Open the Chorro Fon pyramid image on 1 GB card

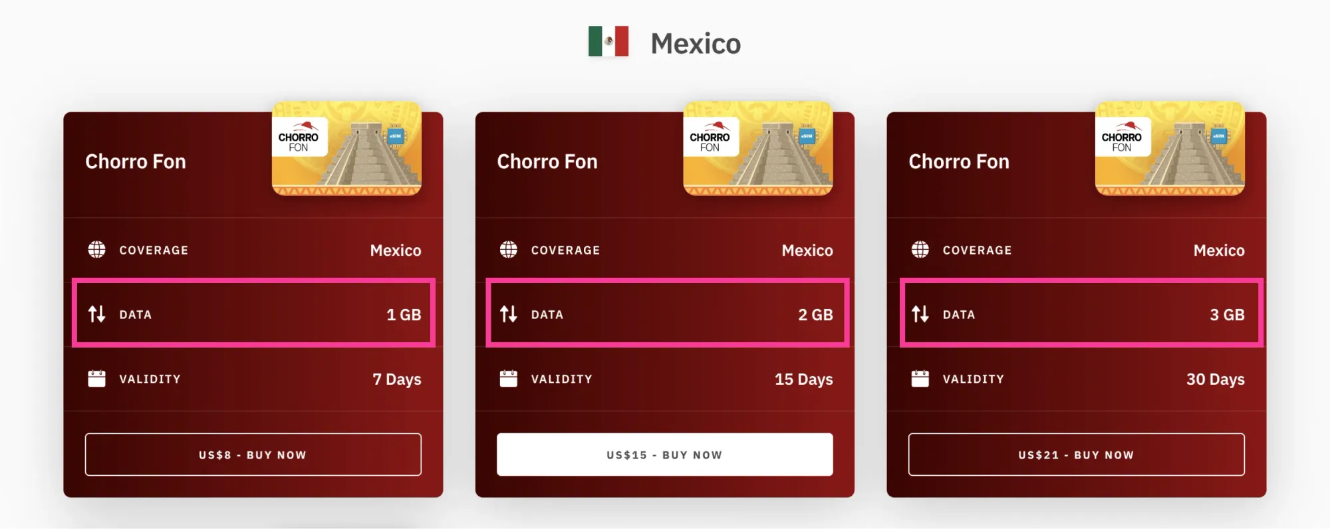[x=346, y=148]
